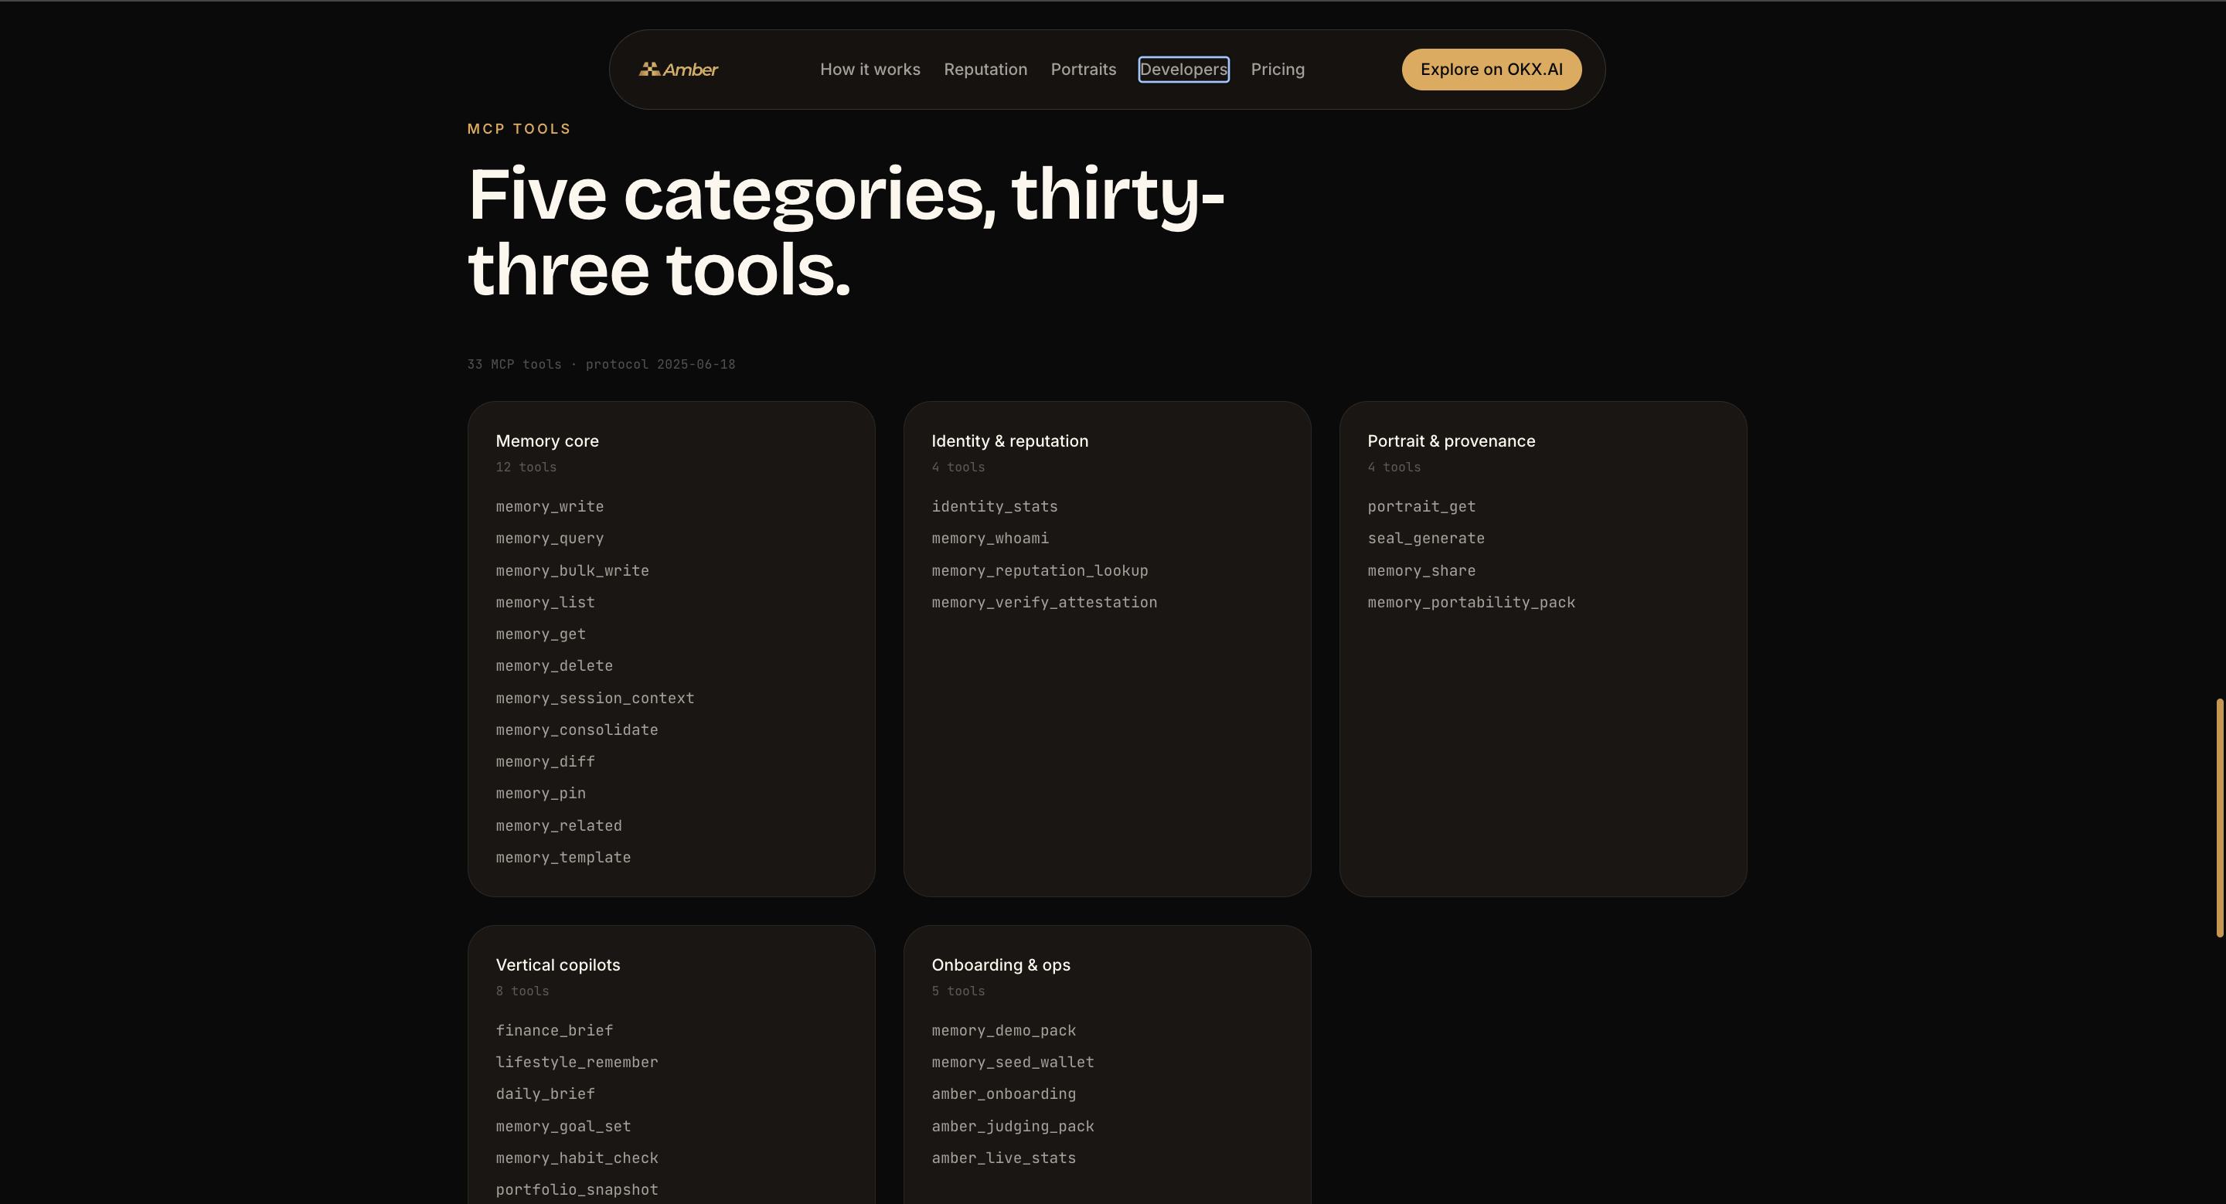The image size is (2226, 1204).
Task: Click the '12 tools' count under Memory core
Action: 526,468
